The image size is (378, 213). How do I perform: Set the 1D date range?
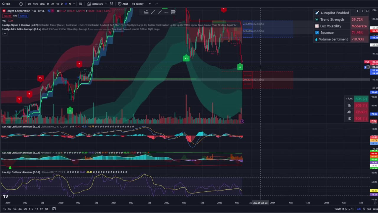tap(4, 209)
